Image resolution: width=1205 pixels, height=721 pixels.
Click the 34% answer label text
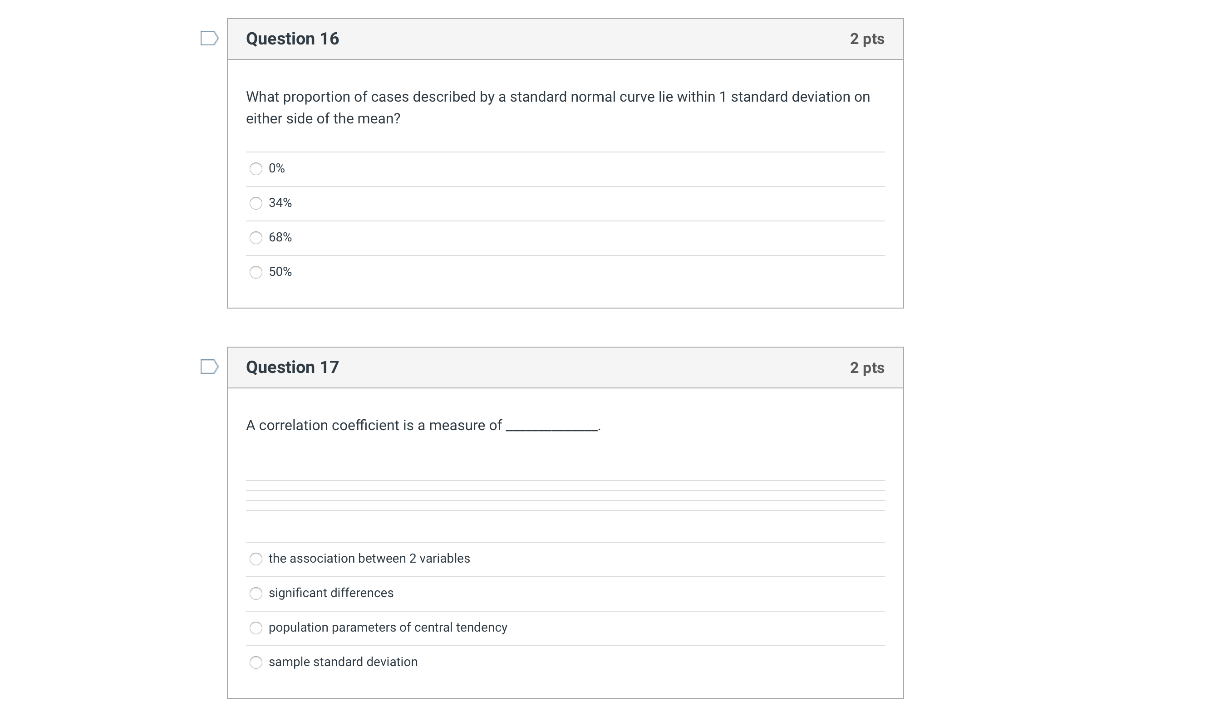pyautogui.click(x=280, y=203)
